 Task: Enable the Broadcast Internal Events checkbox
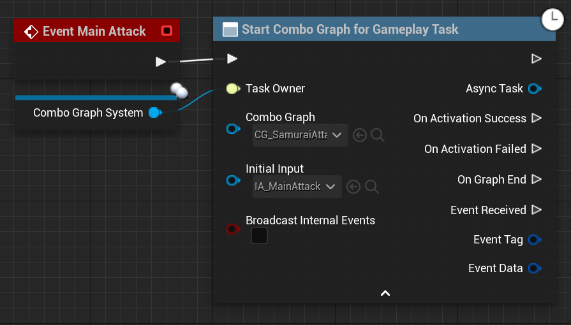click(x=259, y=236)
